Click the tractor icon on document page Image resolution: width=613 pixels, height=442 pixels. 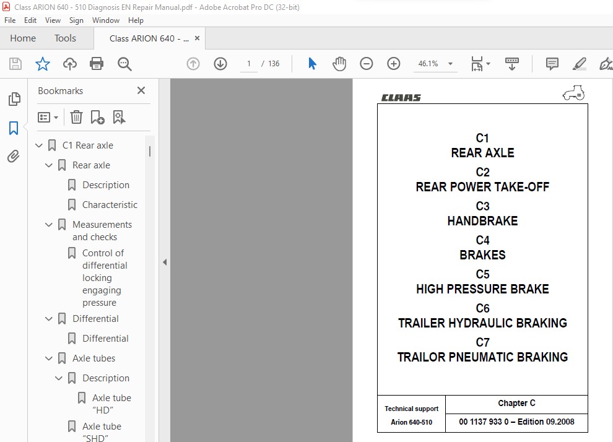pyautogui.click(x=573, y=93)
